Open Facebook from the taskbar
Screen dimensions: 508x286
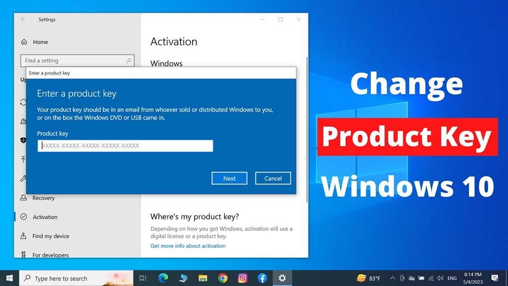262,278
